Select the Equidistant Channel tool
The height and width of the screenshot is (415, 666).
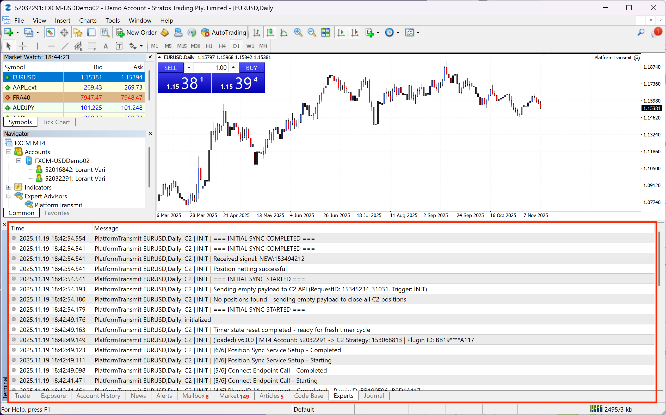click(78, 46)
